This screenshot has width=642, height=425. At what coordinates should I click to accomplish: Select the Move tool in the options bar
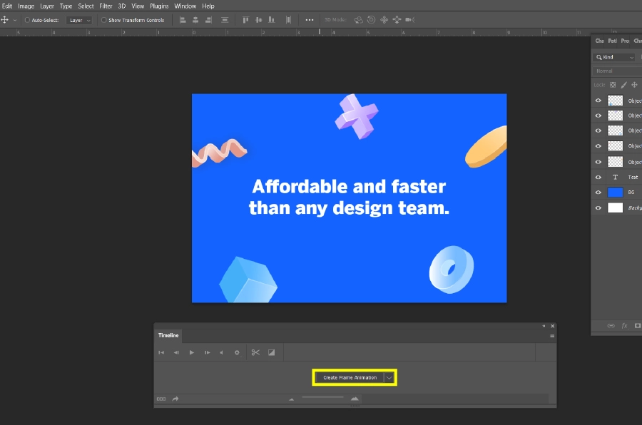(6, 19)
